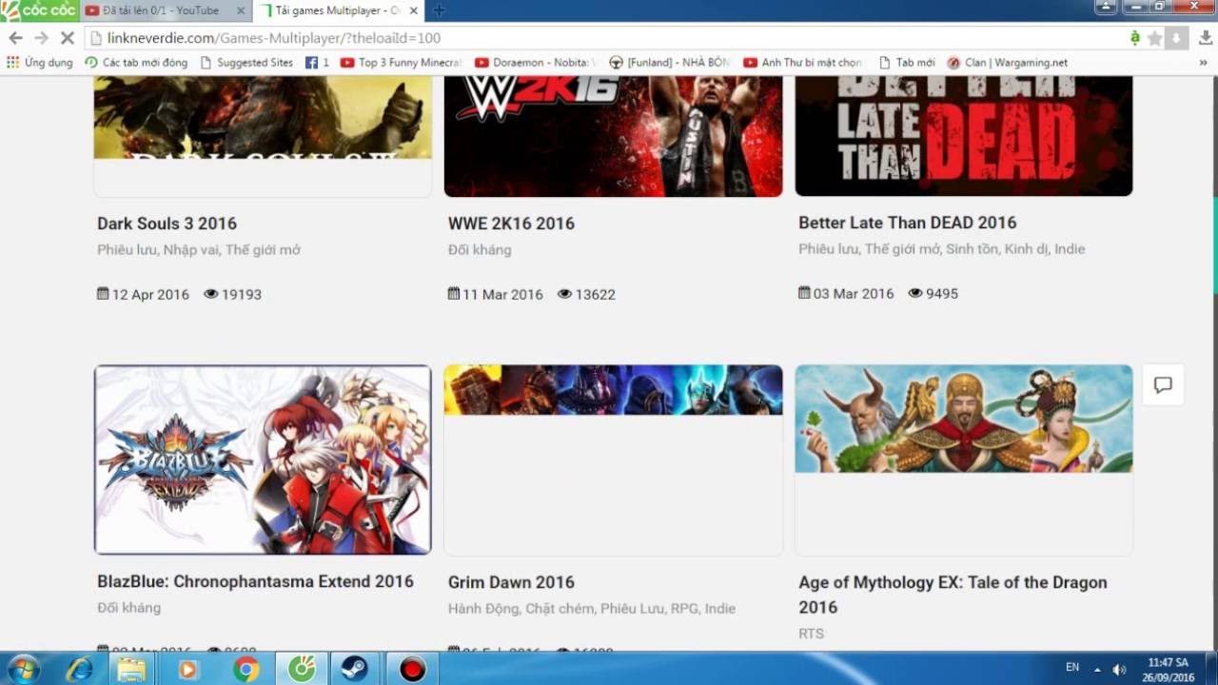Open the Windows Start menu
The width and height of the screenshot is (1218, 685).
[22, 669]
